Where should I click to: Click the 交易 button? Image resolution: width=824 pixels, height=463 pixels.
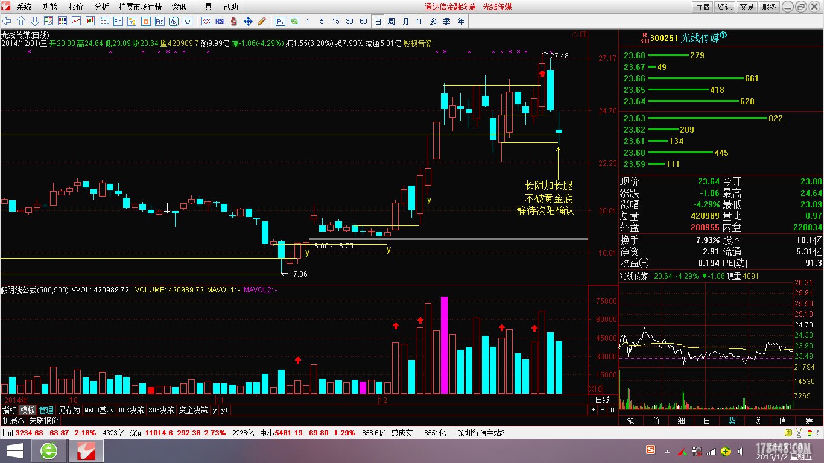click(747, 7)
